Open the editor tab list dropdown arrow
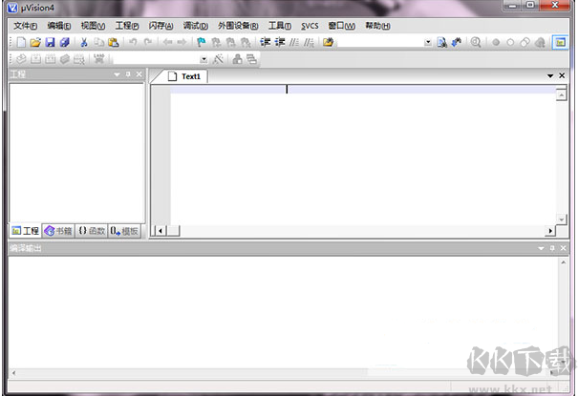This screenshot has width=578, height=396. pyautogui.click(x=549, y=75)
